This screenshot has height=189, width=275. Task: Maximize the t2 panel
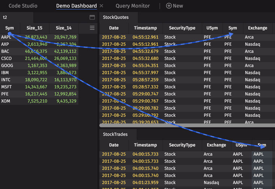[92, 17]
